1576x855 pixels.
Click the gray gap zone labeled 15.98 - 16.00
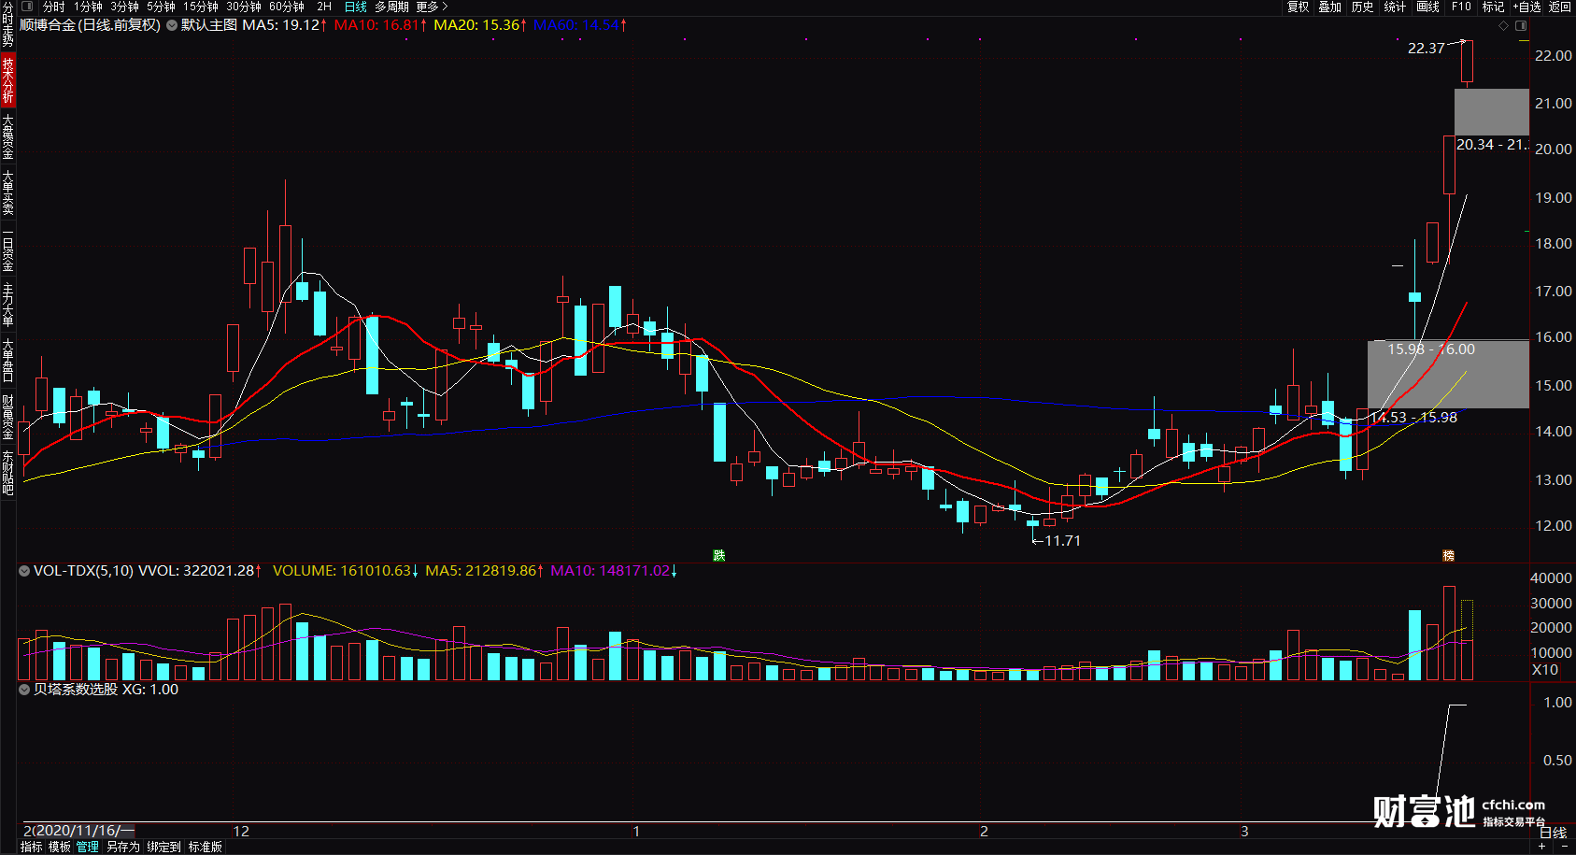pyautogui.click(x=1448, y=374)
